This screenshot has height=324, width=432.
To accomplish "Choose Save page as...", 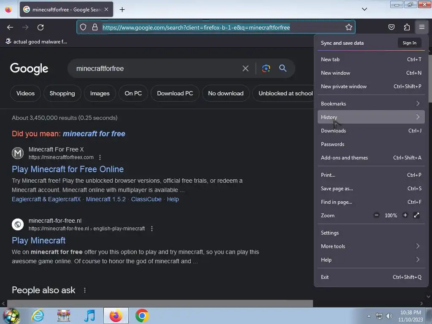I will pos(371,189).
